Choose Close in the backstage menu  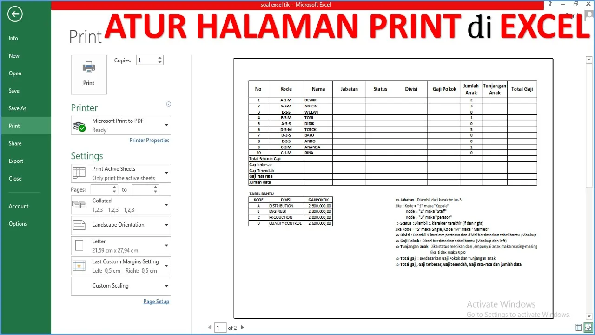[x=26, y=179]
